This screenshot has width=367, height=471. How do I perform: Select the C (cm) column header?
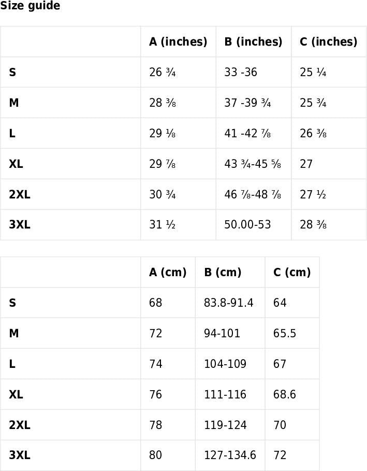(292, 272)
